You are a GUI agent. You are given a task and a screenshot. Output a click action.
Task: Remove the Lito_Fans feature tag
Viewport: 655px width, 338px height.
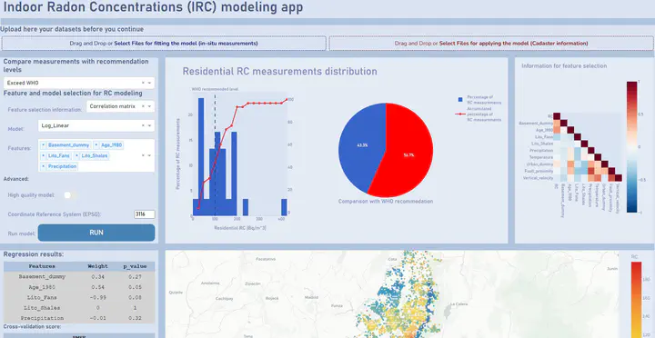(44, 155)
